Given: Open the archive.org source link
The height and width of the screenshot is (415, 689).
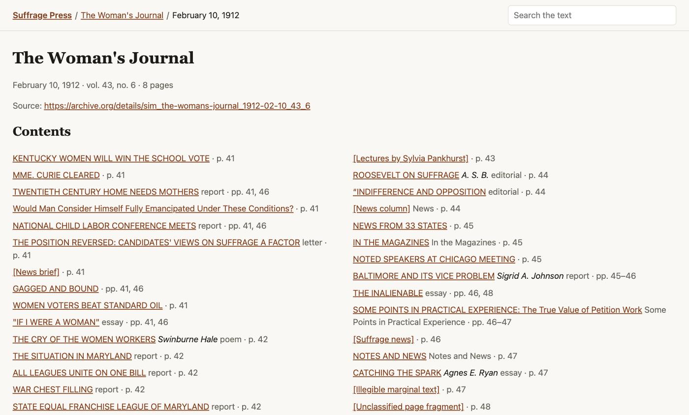Looking at the screenshot, I should pyautogui.click(x=177, y=106).
